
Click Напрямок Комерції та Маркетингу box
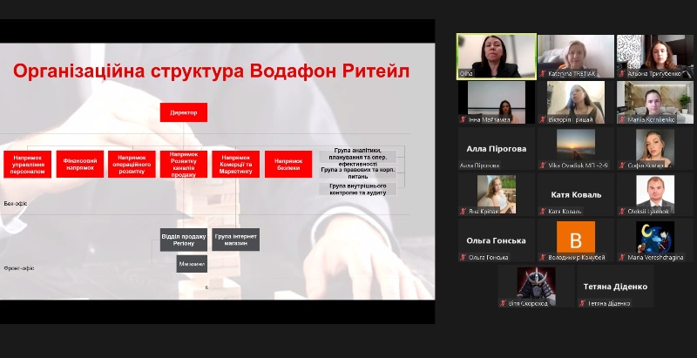(x=235, y=165)
